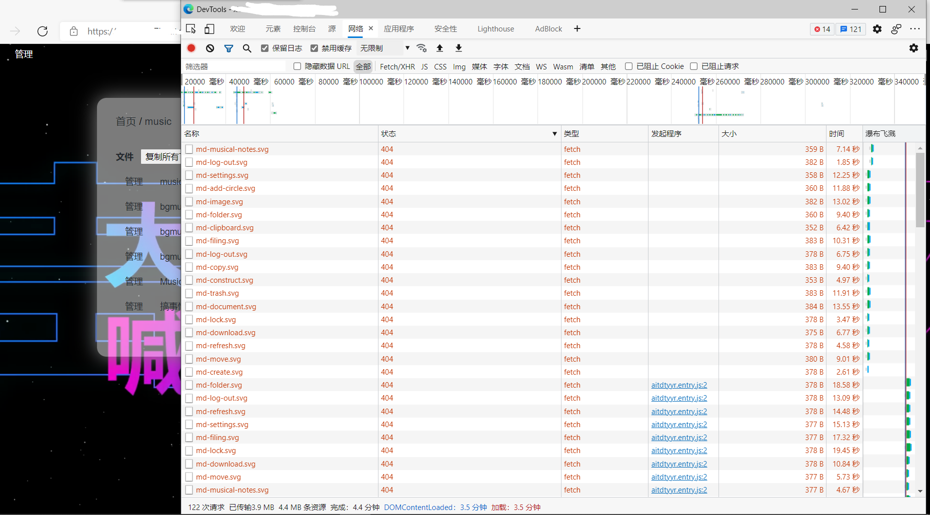930x515 pixels.
Task: Toggle the 保留日志 checkbox
Action: tap(265, 48)
